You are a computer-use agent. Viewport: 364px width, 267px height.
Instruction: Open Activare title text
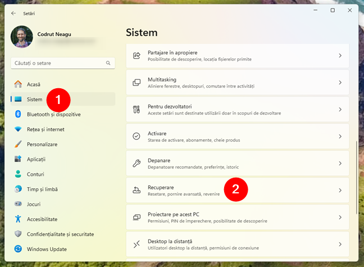click(157, 134)
